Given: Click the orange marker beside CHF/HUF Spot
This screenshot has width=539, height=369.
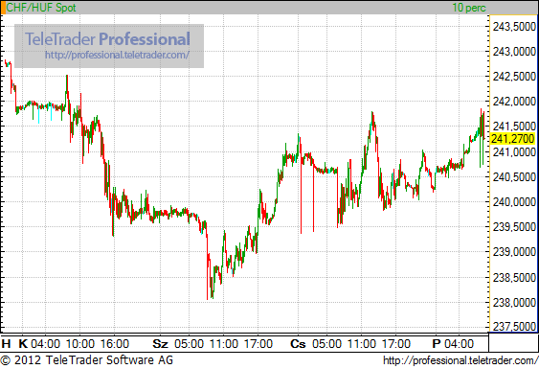Looking at the screenshot, I should [3, 8].
